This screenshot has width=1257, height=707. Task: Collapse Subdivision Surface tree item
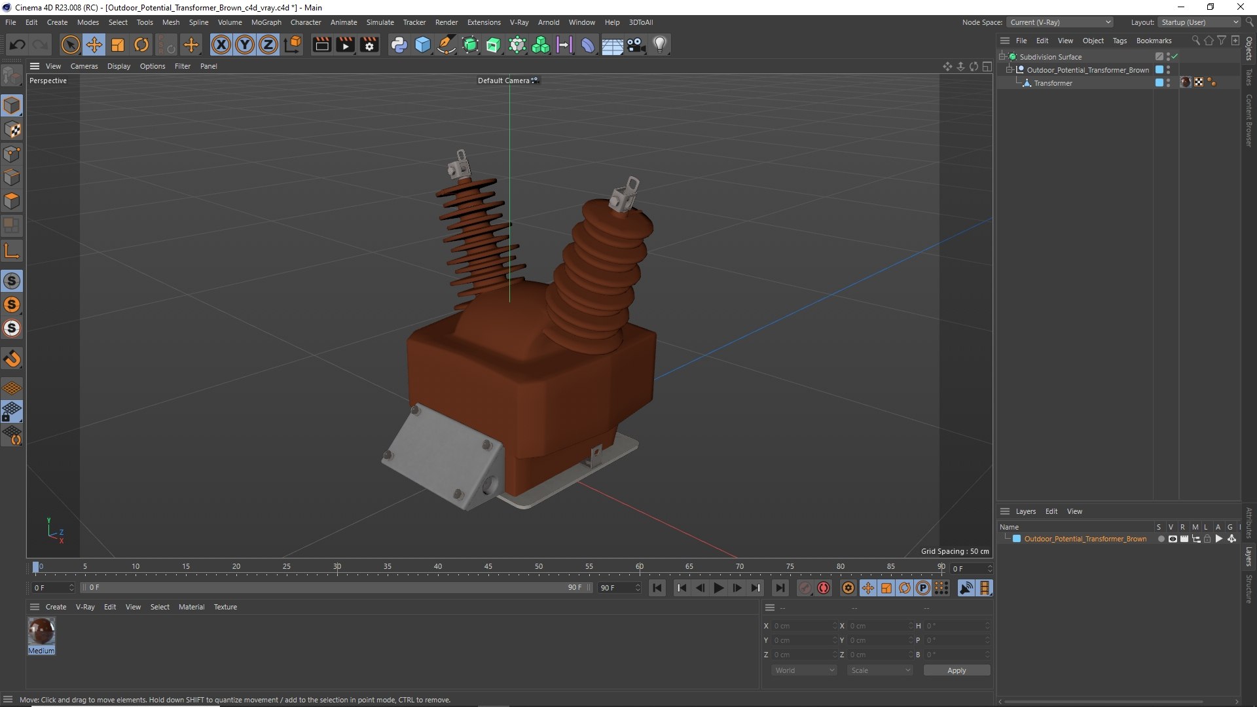coord(1002,57)
